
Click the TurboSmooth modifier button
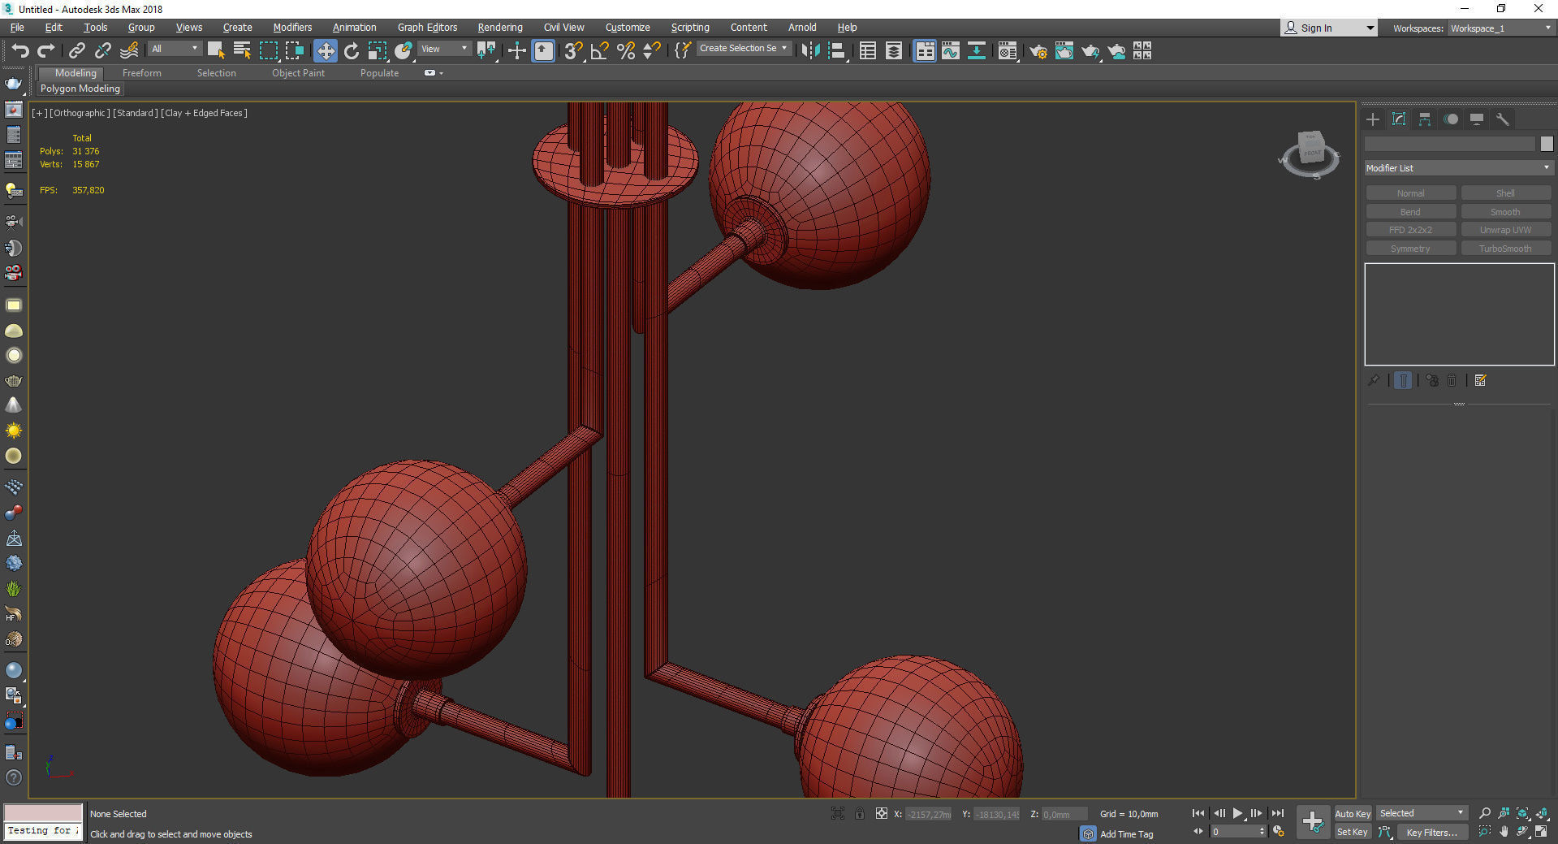click(x=1505, y=249)
